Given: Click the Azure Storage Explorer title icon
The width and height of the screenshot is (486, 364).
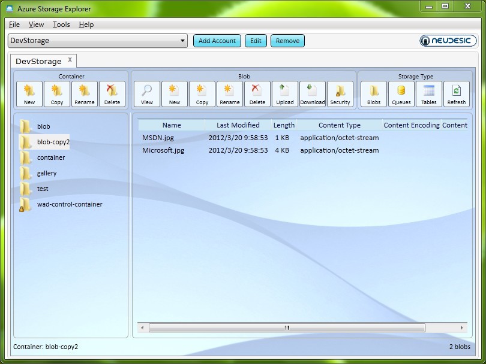Looking at the screenshot, I should [10, 8].
